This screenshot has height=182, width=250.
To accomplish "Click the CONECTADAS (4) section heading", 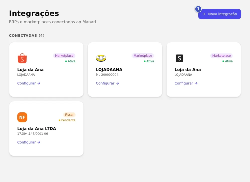I will (x=27, y=35).
